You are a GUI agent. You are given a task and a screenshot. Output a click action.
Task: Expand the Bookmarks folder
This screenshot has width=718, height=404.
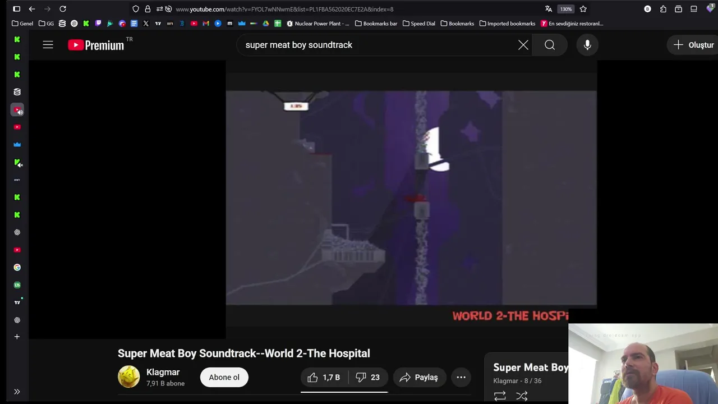[457, 24]
